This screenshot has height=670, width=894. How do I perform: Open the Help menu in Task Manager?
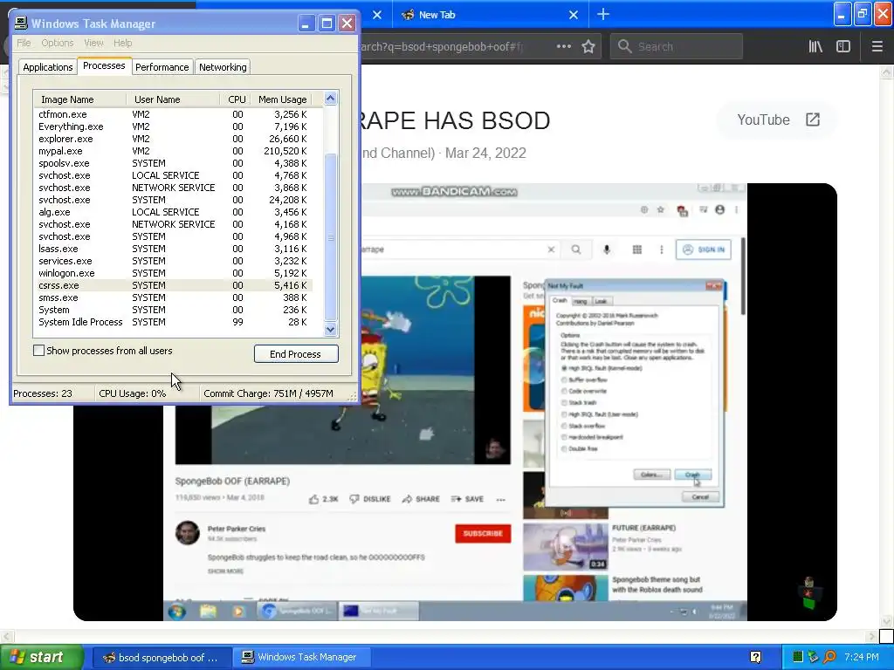click(x=122, y=43)
